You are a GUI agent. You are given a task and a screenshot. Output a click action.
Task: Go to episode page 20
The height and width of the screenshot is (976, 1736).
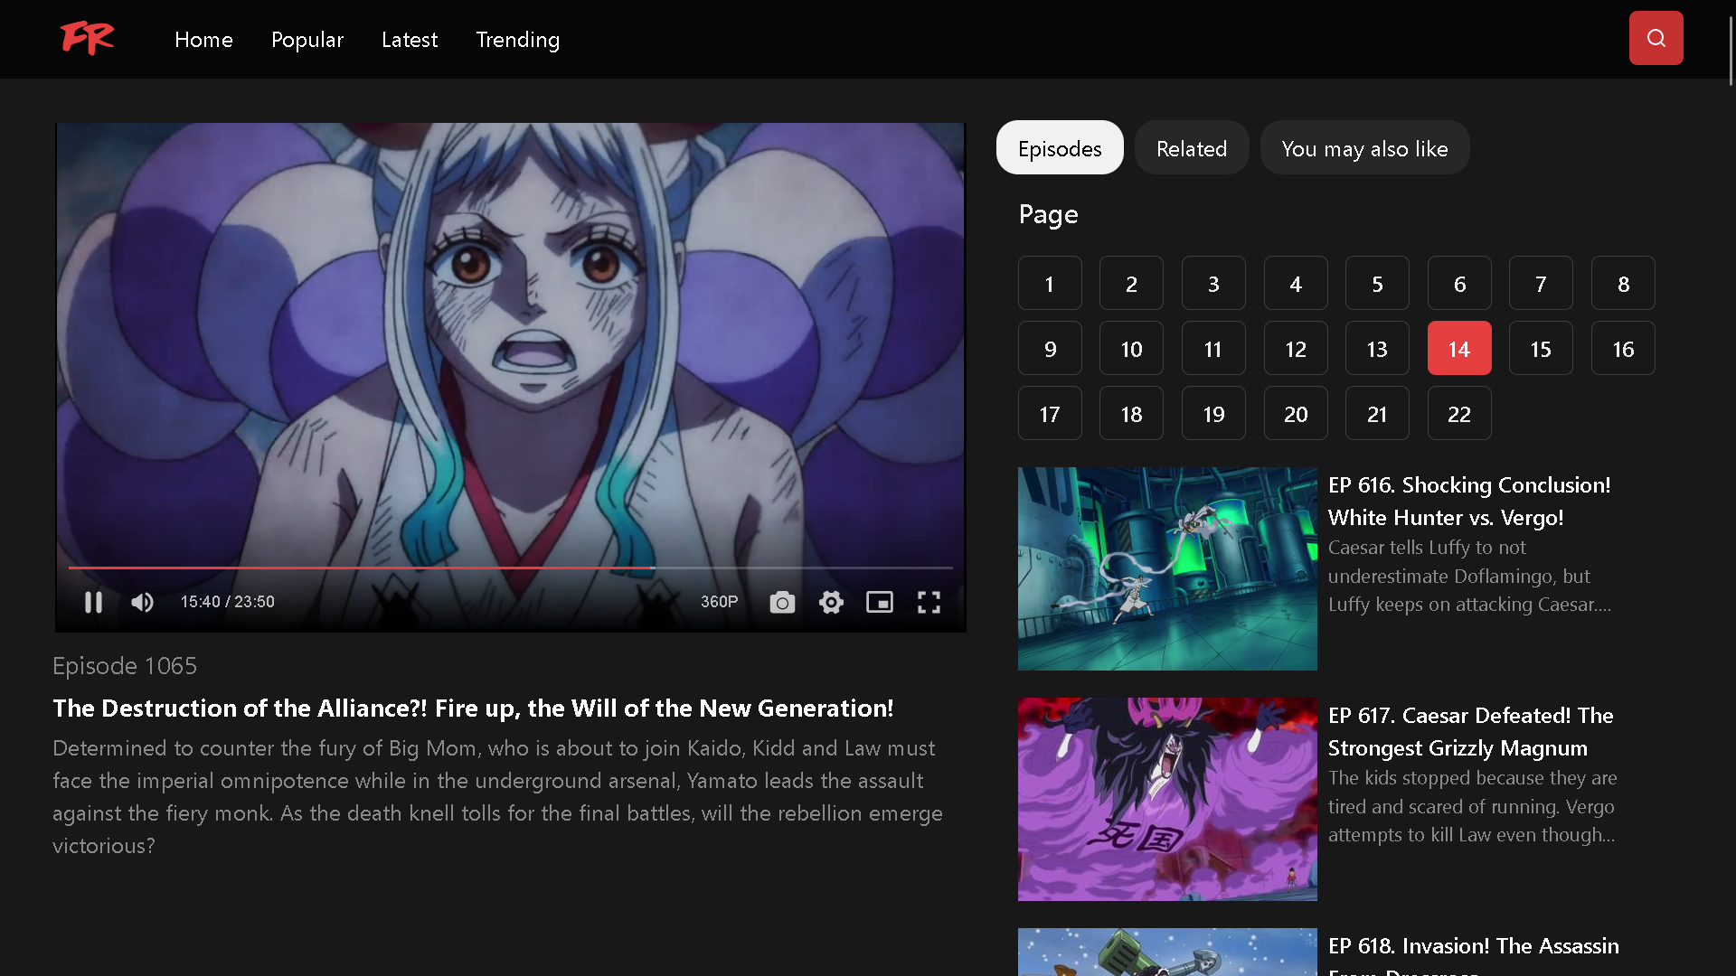(1296, 414)
